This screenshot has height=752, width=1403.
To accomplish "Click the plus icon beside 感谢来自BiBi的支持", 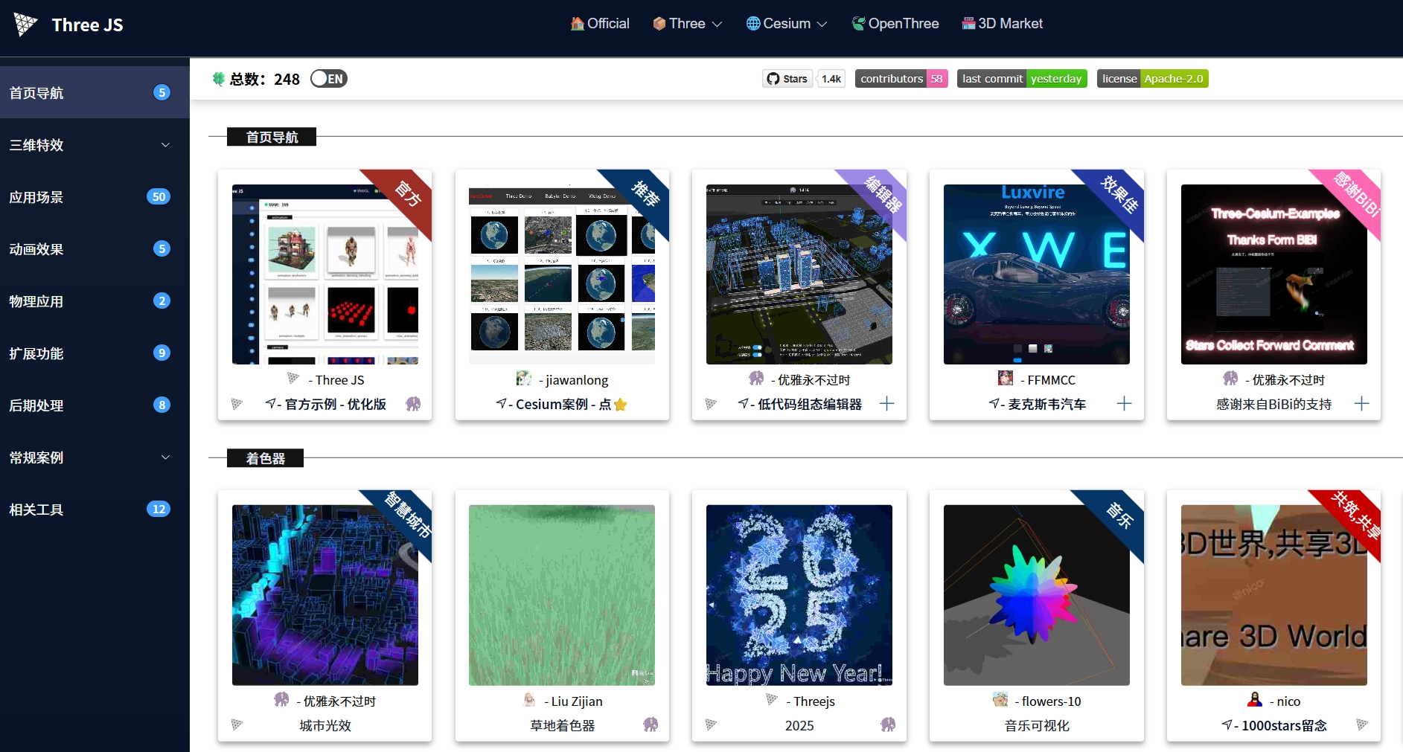I will 1361,404.
